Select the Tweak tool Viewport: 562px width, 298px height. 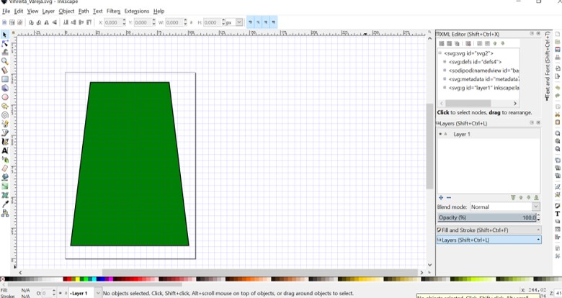click(x=4, y=53)
